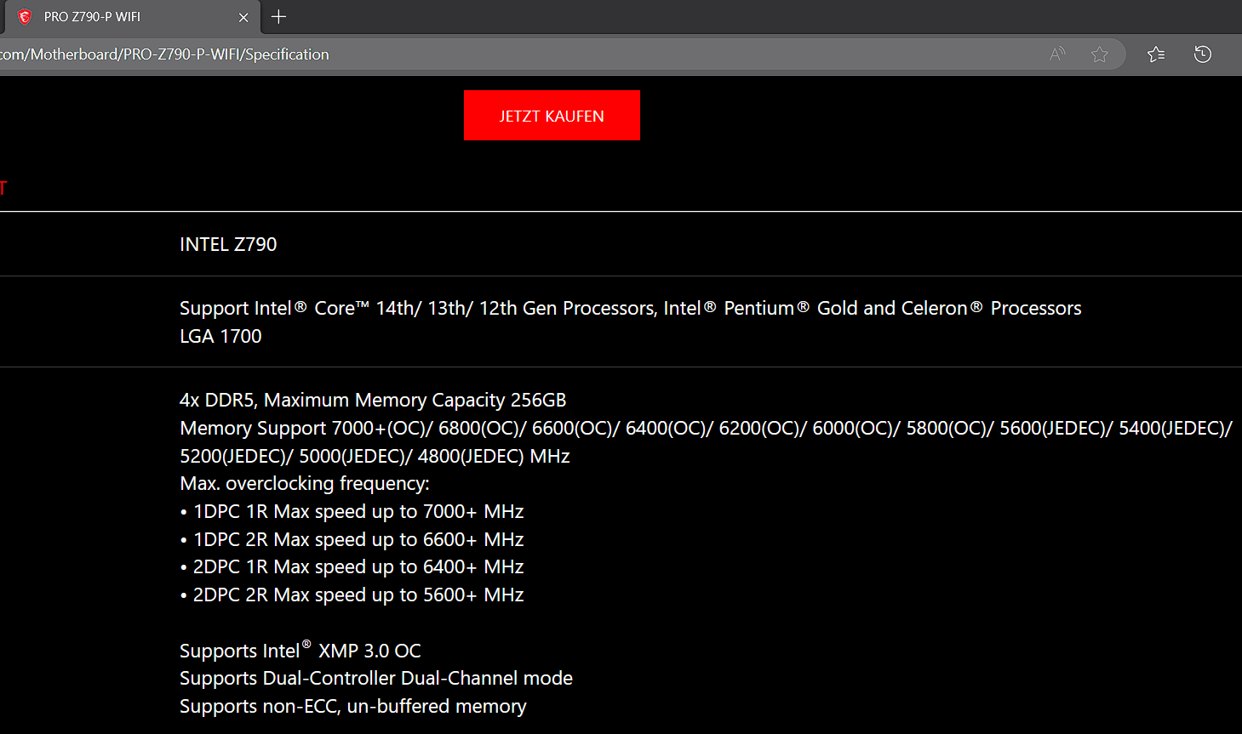Click the MSI shield favicon on the tab
The width and height of the screenshot is (1242, 734).
(25, 16)
